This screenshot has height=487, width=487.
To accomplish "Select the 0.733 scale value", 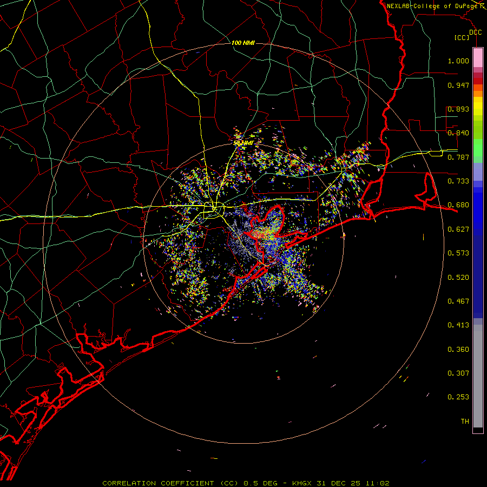I will pyautogui.click(x=458, y=181).
